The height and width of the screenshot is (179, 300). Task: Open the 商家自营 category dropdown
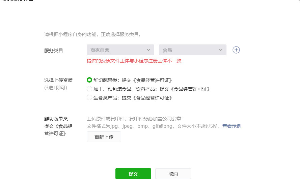pos(120,50)
